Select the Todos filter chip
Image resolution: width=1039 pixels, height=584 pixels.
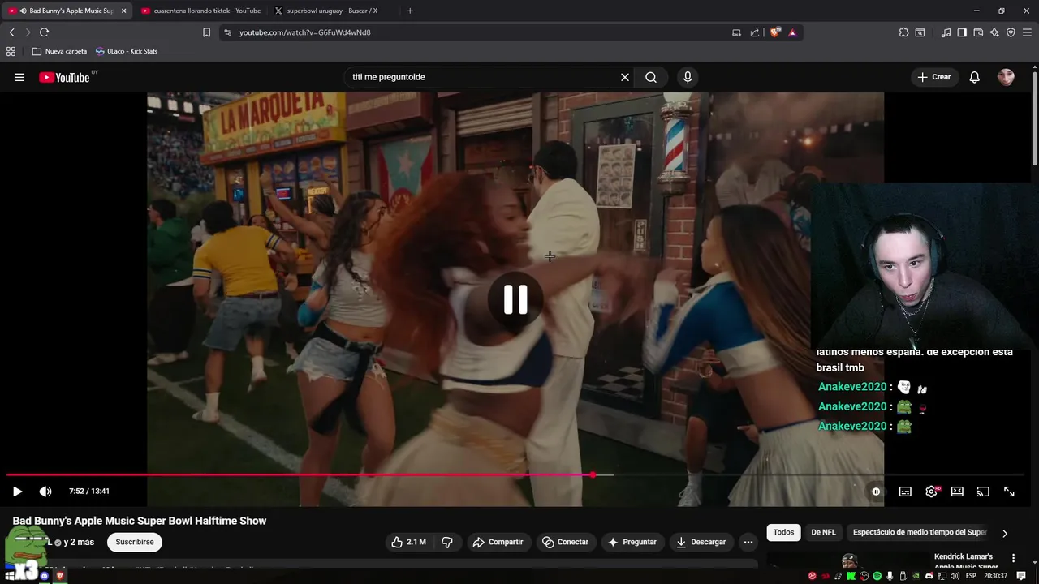click(x=783, y=532)
